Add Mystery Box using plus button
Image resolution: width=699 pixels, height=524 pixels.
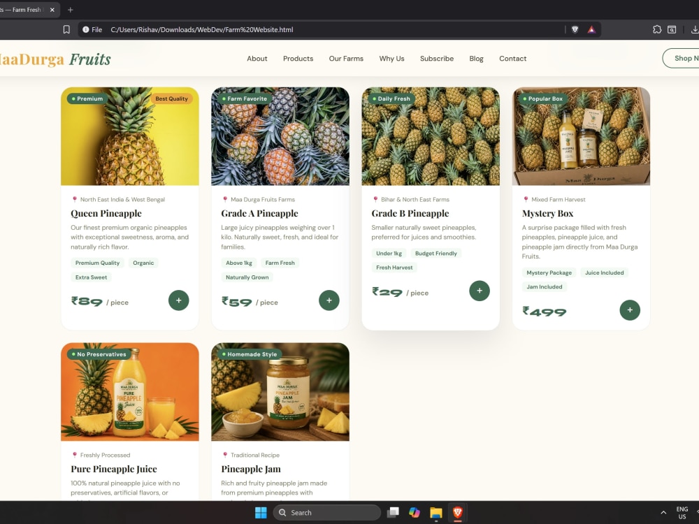coord(630,310)
